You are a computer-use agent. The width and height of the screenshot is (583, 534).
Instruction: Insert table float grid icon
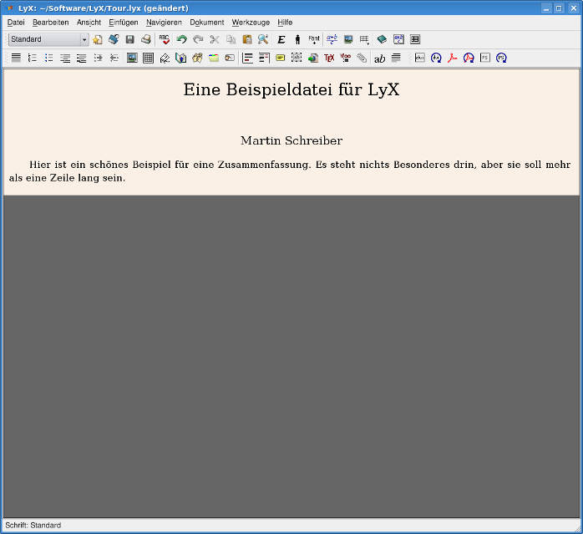click(149, 58)
